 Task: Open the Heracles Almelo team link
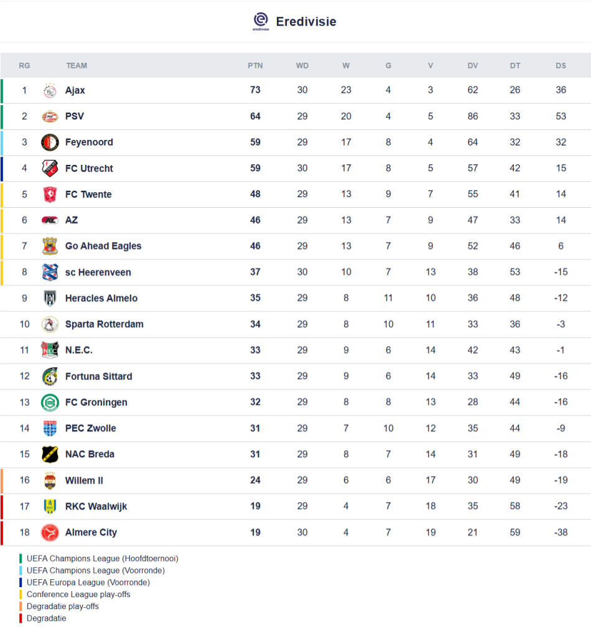pos(101,299)
